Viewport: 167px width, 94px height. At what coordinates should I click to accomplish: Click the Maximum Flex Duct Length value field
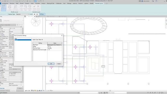tap(55, 50)
